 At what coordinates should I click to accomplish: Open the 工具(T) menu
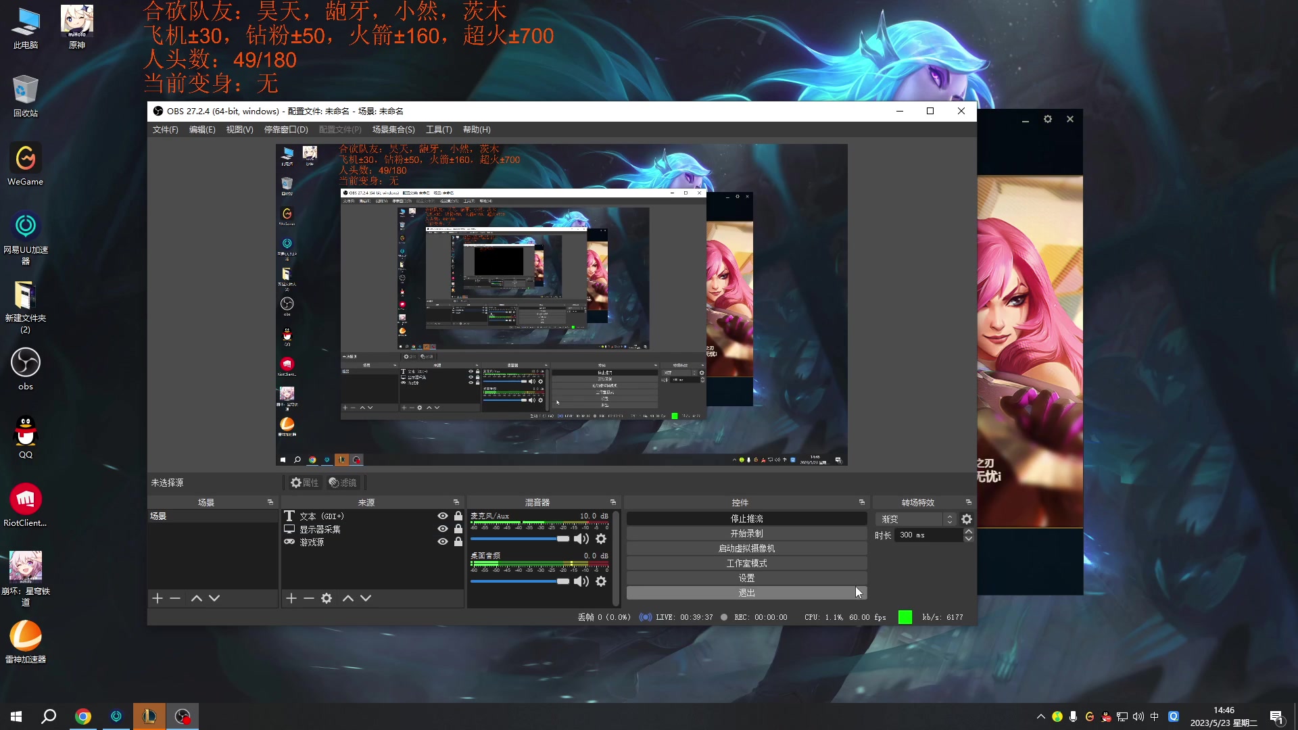tap(439, 130)
